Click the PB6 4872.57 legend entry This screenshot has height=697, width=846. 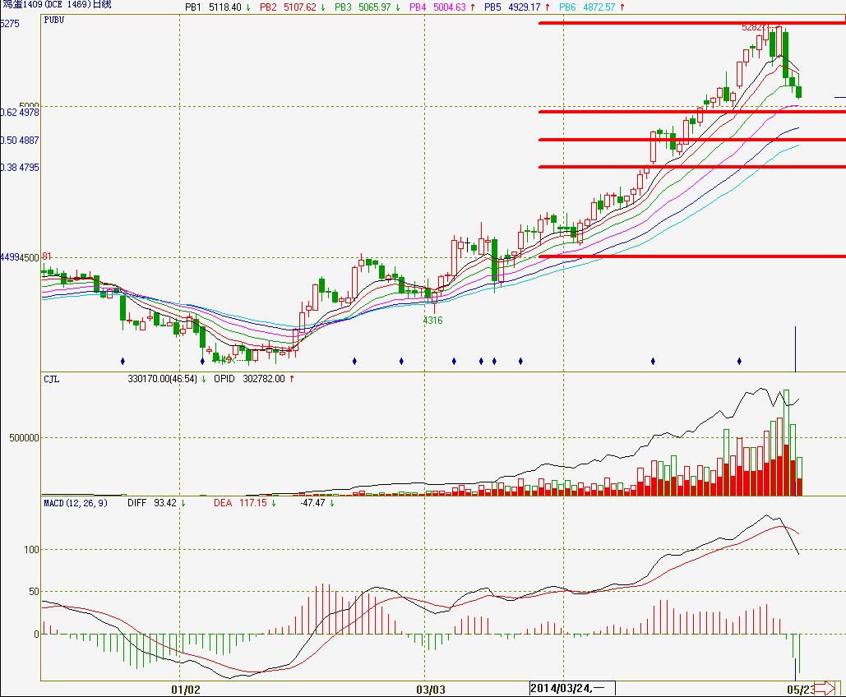[x=591, y=7]
